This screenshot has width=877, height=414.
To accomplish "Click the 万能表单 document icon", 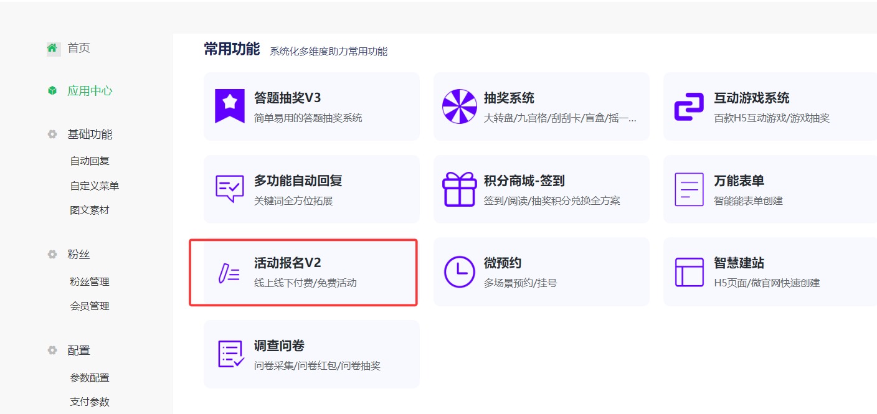I will pyautogui.click(x=689, y=189).
